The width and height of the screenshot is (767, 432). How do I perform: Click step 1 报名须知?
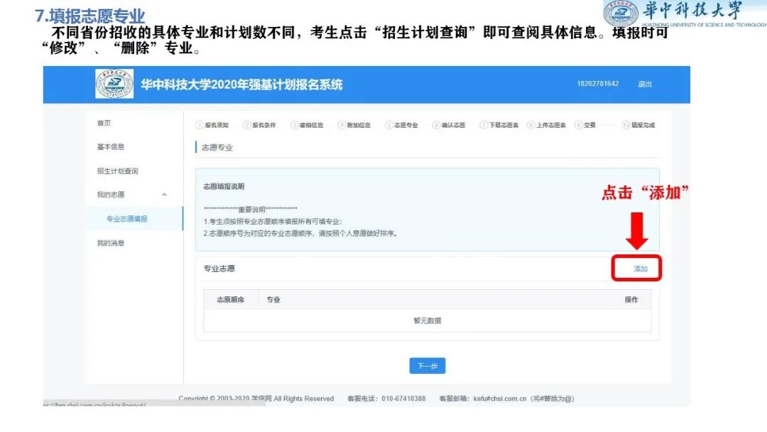coord(212,125)
